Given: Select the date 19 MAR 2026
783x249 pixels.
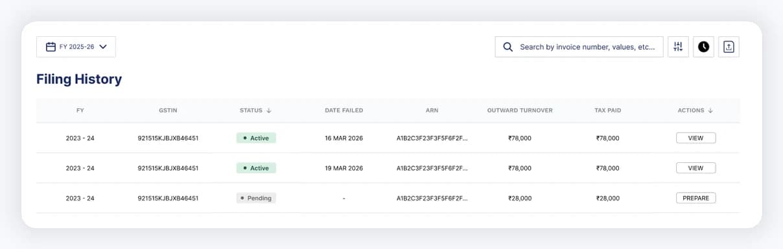Looking at the screenshot, I should pos(344,168).
